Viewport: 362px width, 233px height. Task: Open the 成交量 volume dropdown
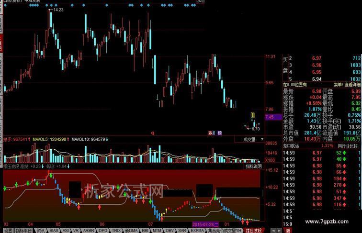(x=249, y=139)
